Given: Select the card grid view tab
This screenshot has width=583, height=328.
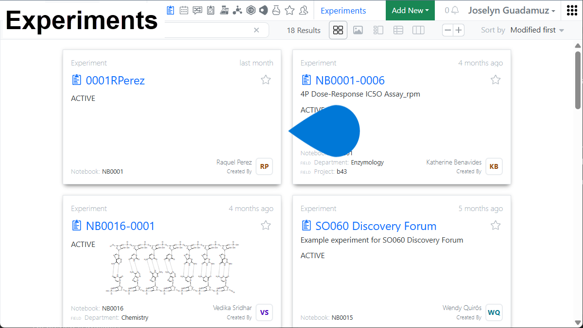Looking at the screenshot, I should coord(338,30).
